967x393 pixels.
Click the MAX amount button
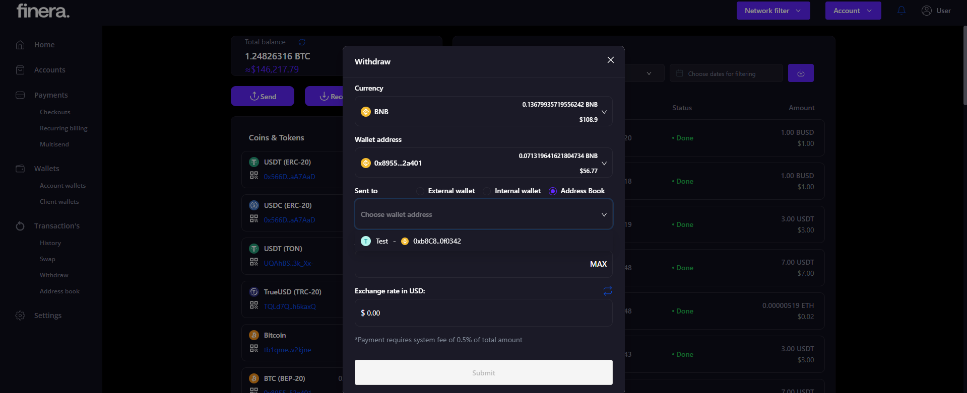coord(598,264)
